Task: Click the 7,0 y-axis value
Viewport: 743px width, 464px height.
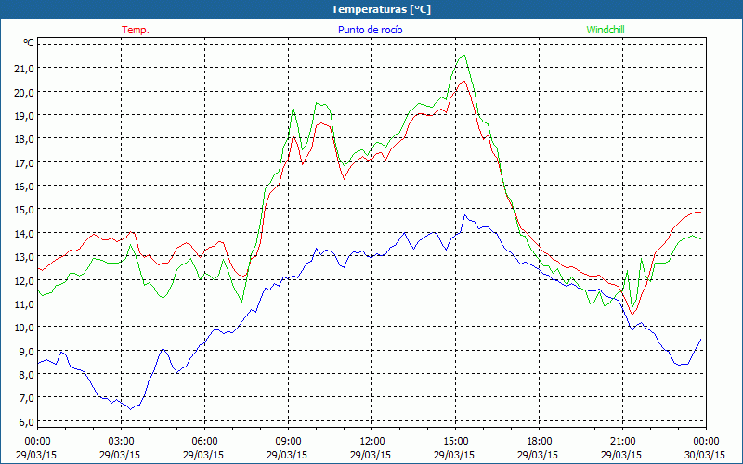Action: click(x=27, y=398)
